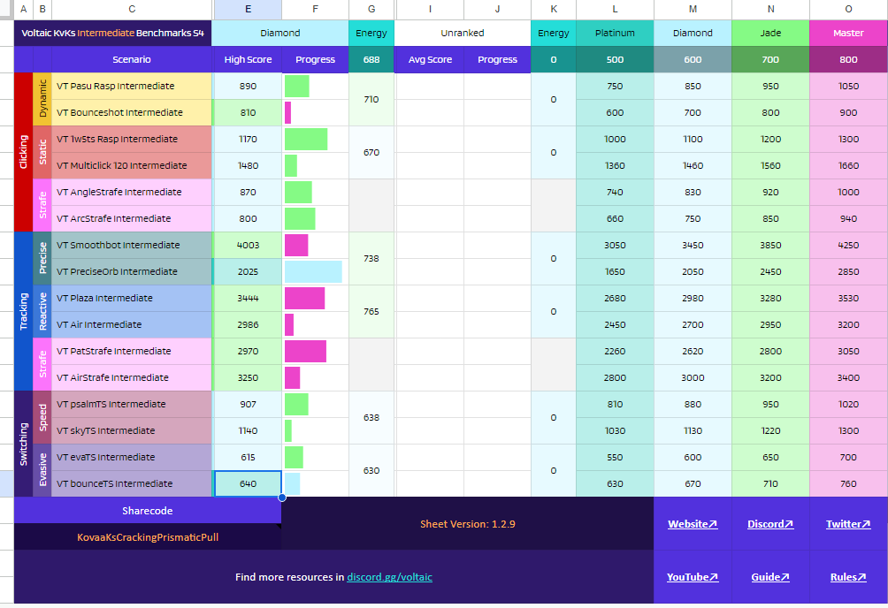
Task: Select the 'Voltaic KvKs Intermediate Benchmarks S4' title cell
Action: coord(112,33)
